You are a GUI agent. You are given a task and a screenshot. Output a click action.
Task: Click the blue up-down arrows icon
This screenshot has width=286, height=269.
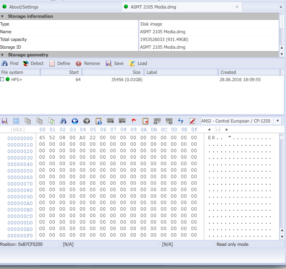pyautogui.click(x=181, y=121)
